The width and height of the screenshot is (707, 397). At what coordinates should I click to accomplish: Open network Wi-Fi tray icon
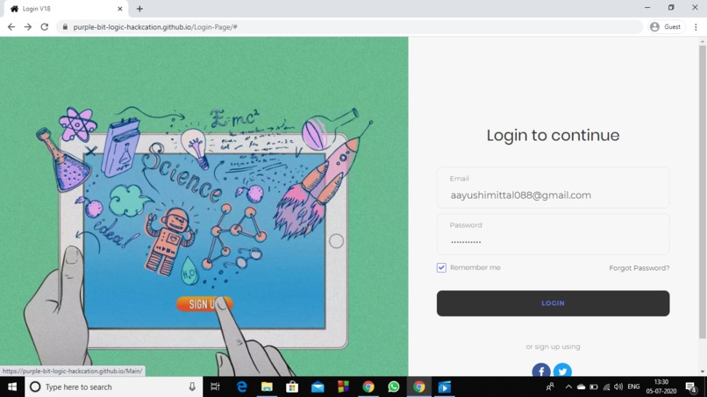(x=606, y=387)
